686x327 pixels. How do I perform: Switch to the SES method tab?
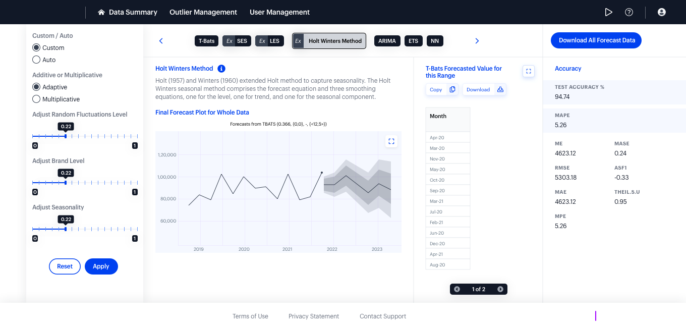pos(237,41)
